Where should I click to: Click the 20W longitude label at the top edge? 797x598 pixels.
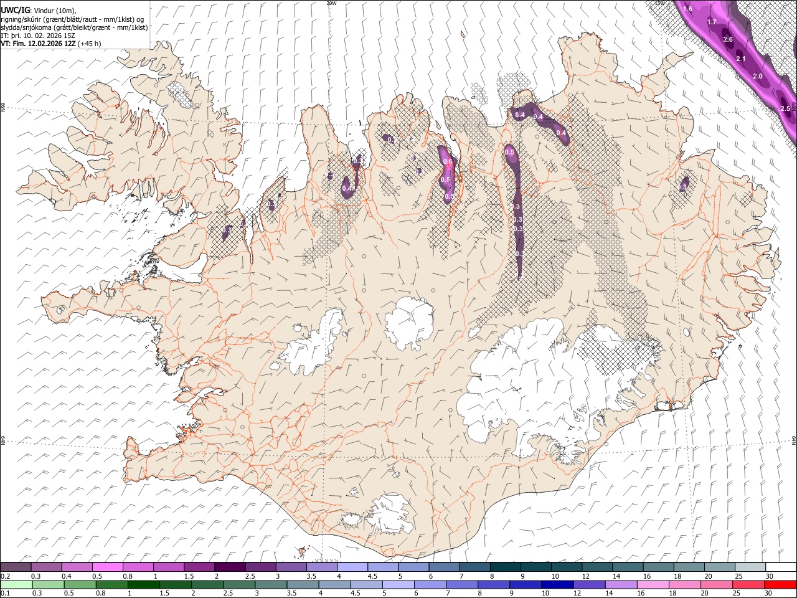(331, 3)
